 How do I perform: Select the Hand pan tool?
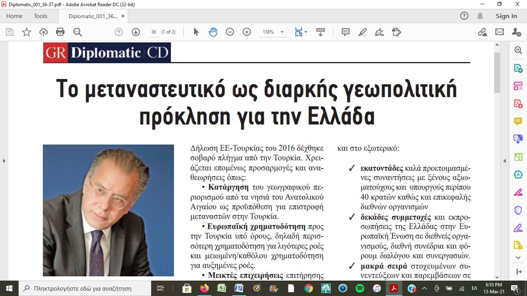(x=213, y=32)
